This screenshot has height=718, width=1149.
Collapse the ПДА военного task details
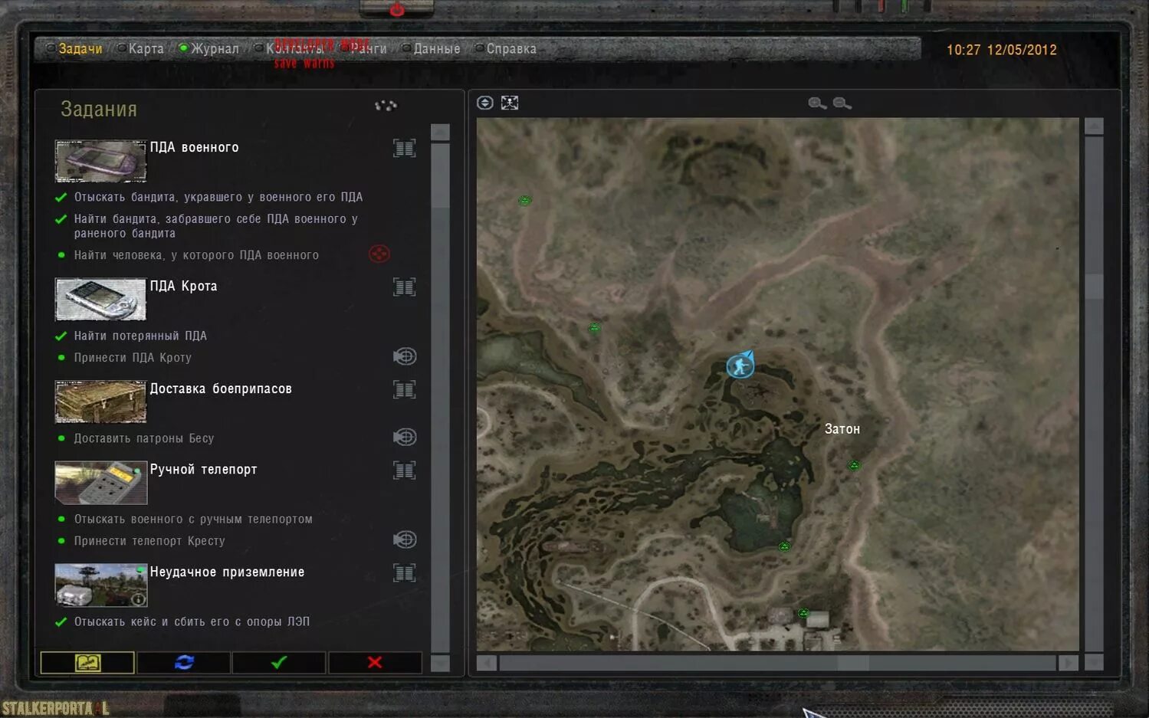(x=405, y=148)
